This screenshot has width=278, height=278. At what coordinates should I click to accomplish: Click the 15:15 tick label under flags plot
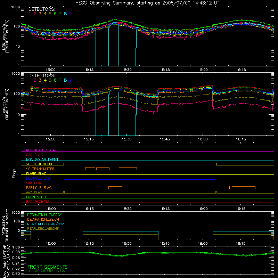[89, 209]
